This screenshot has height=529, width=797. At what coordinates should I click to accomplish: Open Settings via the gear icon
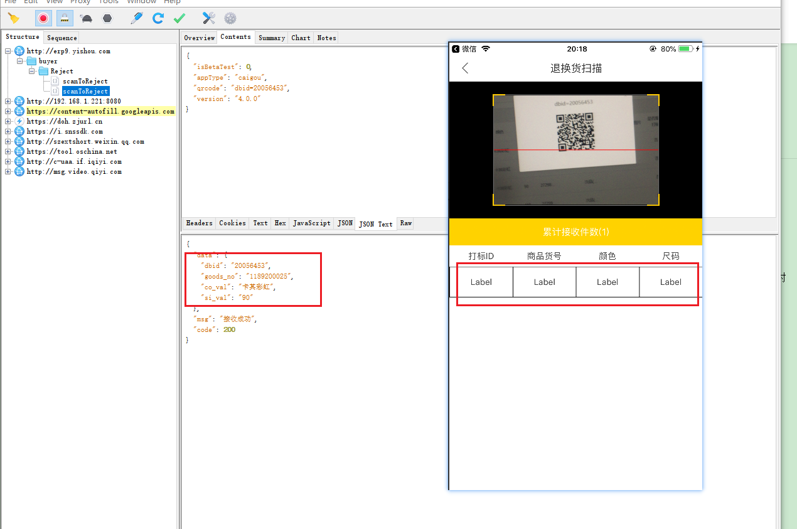click(x=230, y=18)
